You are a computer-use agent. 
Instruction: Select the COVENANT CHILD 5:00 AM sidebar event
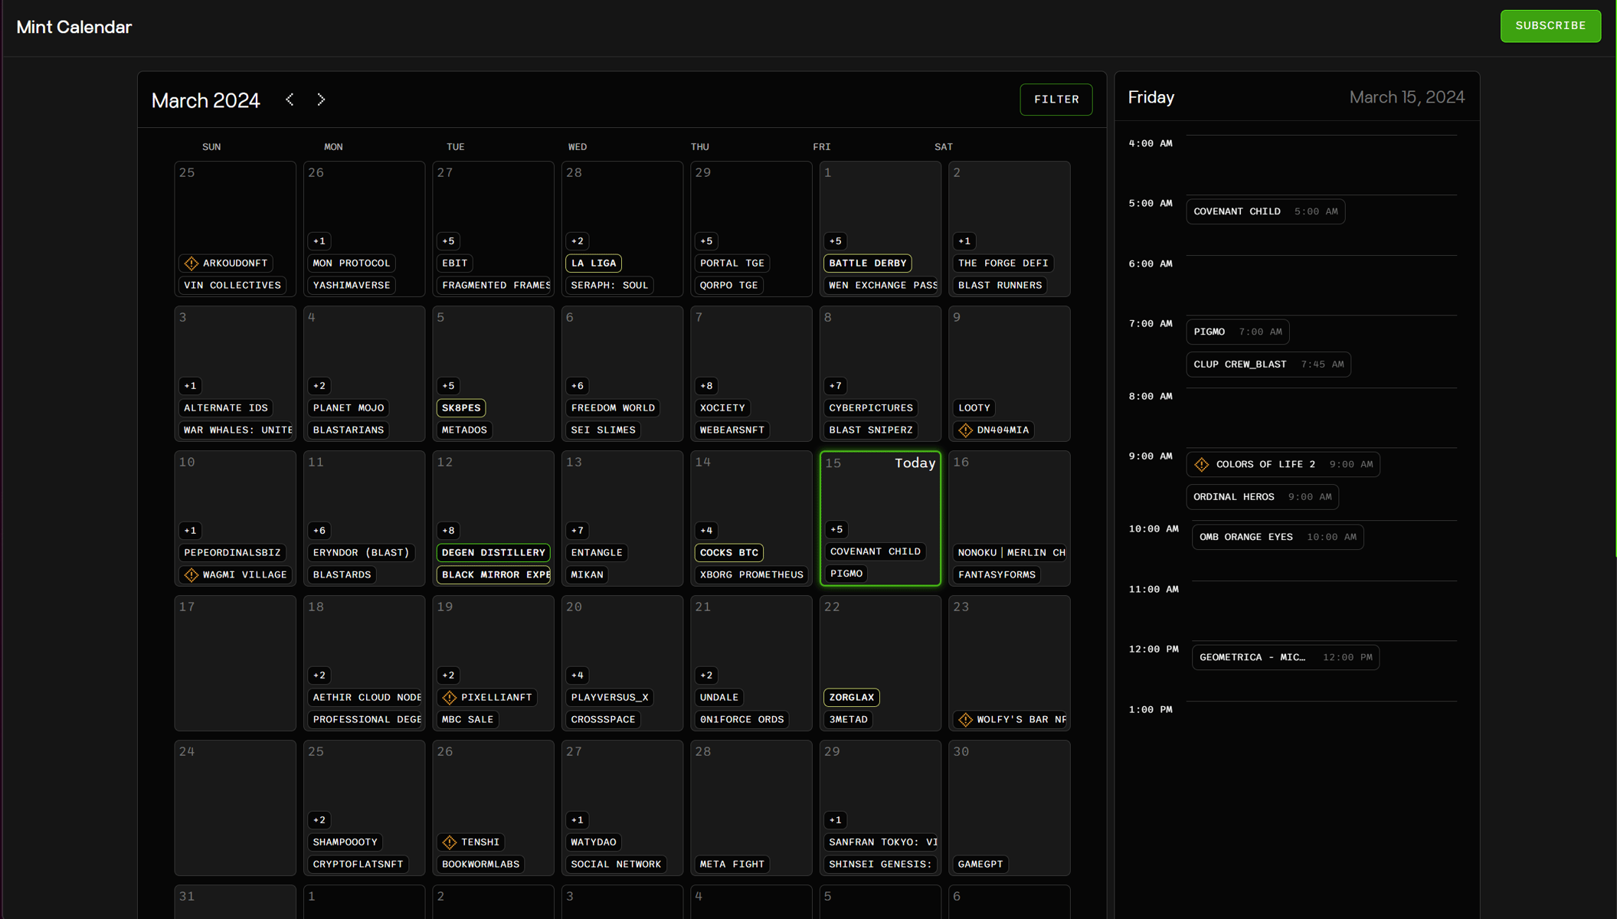[x=1264, y=211]
